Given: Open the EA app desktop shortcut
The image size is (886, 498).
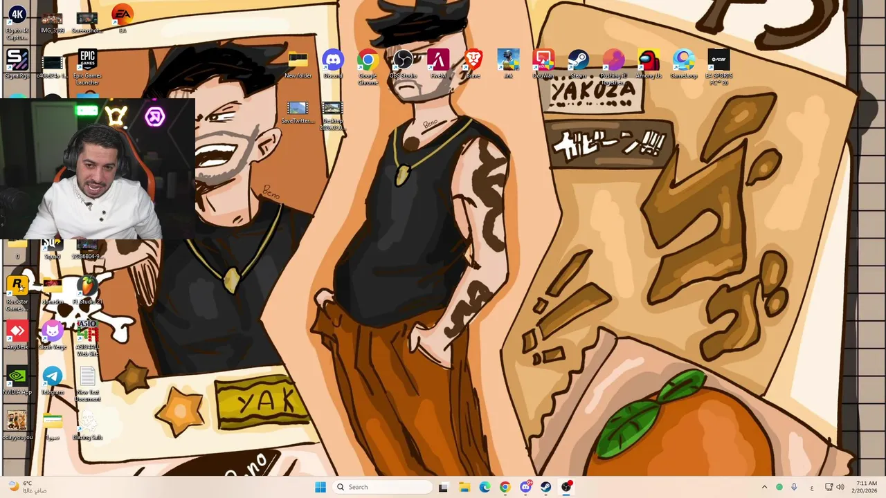Looking at the screenshot, I should tap(122, 19).
